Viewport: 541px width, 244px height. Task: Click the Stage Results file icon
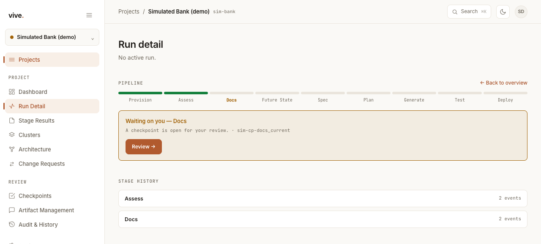click(12, 121)
